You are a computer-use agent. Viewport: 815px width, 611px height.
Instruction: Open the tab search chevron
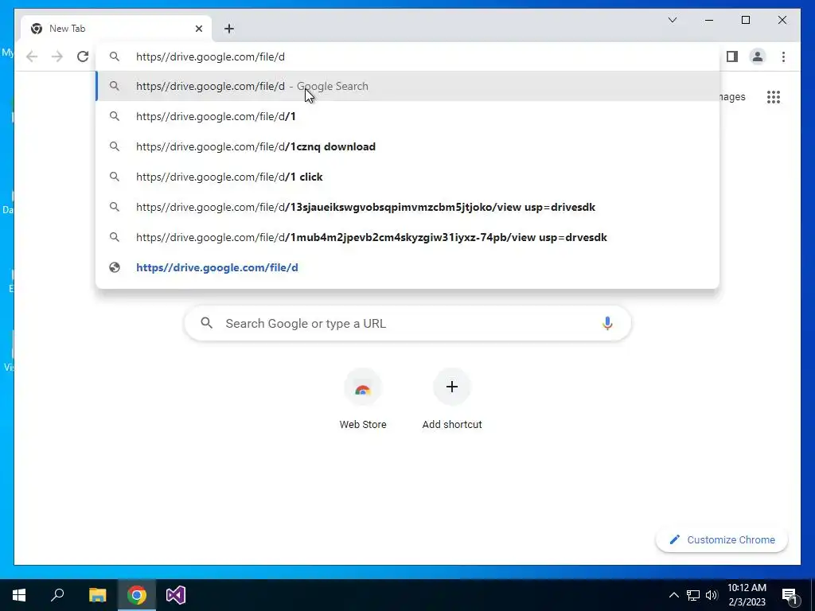(672, 20)
